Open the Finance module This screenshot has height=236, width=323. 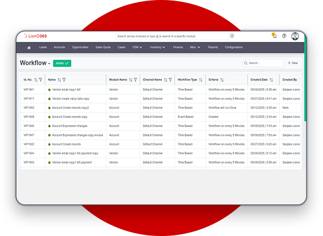coord(178,47)
